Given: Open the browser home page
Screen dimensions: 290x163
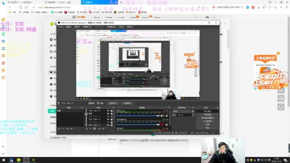Looking at the screenshot, I should pos(26,7).
